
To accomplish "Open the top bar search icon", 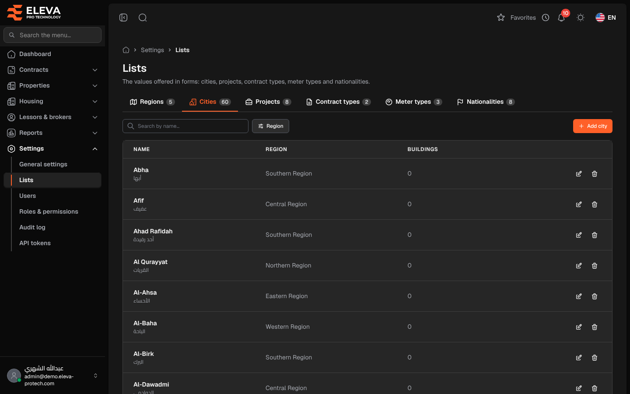I will click(x=143, y=18).
